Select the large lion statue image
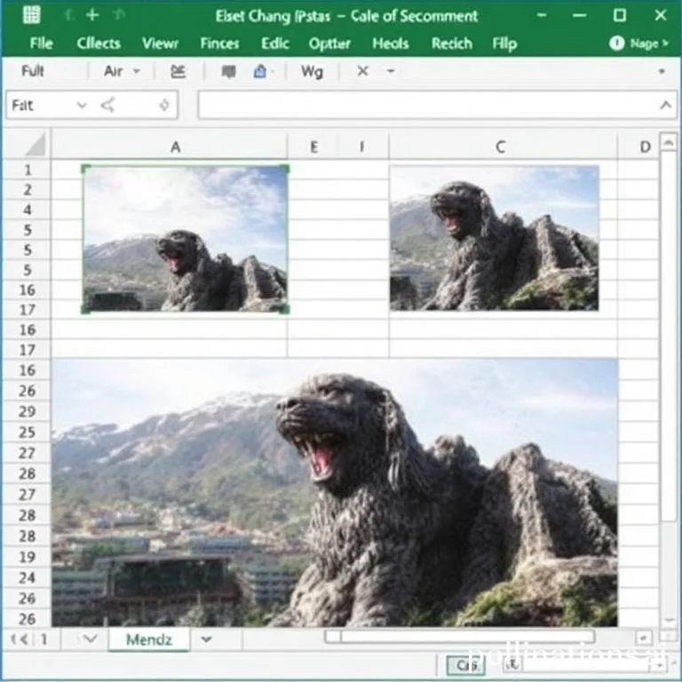 334,493
